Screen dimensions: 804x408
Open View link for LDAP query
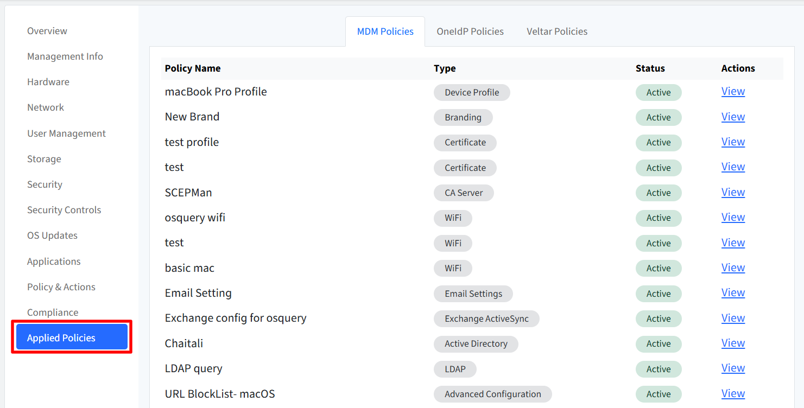coord(733,368)
